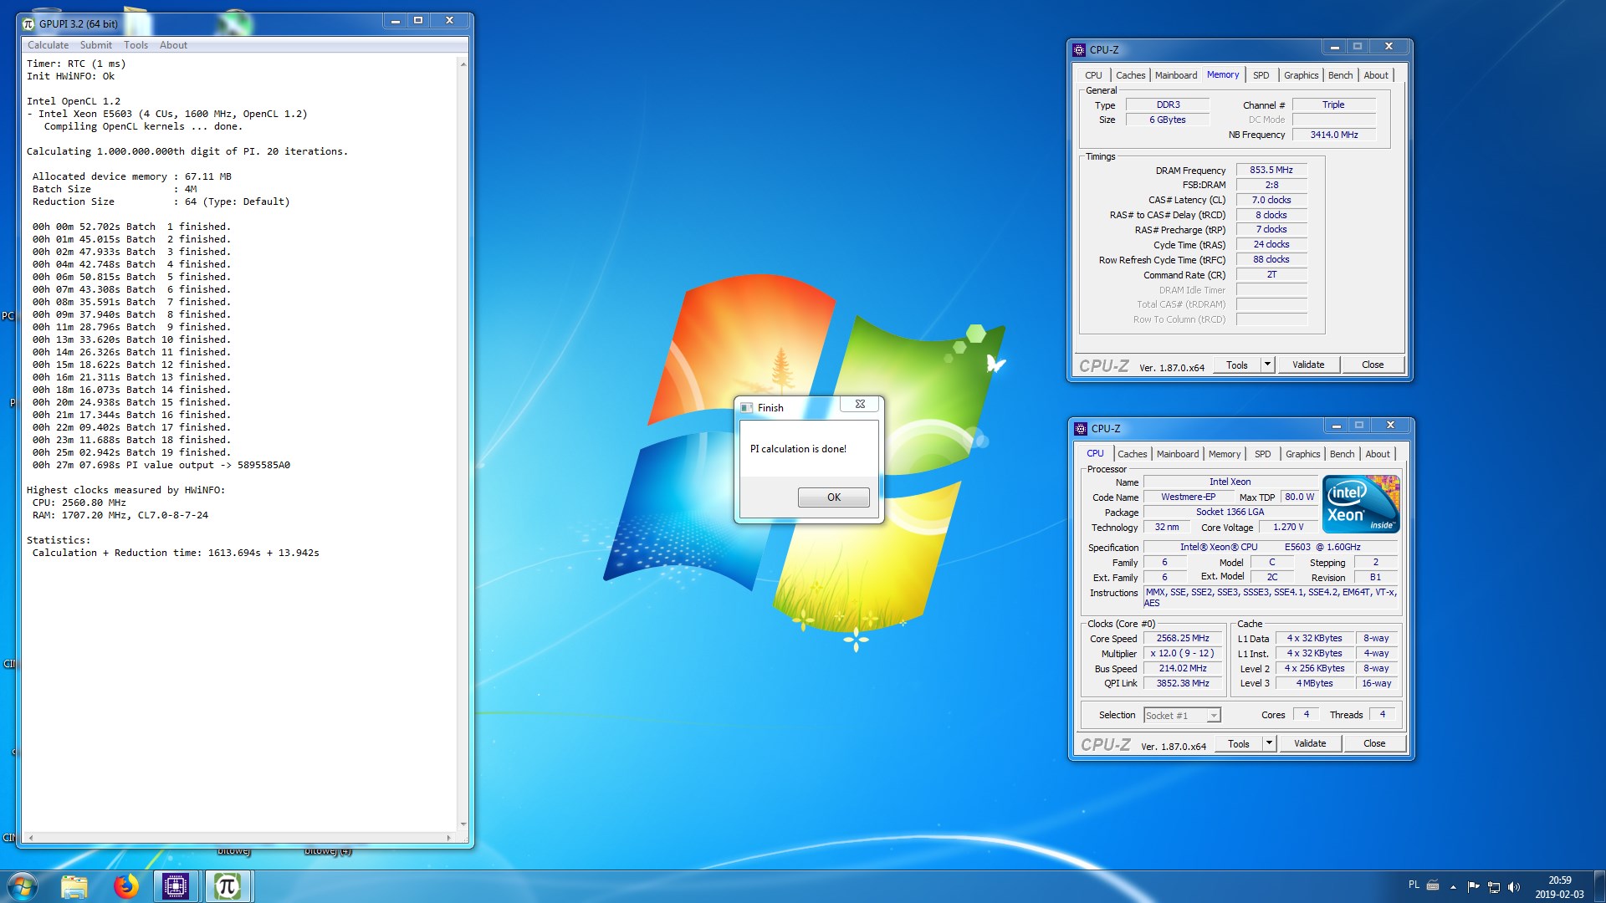The image size is (1606, 903).
Task: Open the Tools menu in GPUPI
Action: pyautogui.click(x=136, y=45)
